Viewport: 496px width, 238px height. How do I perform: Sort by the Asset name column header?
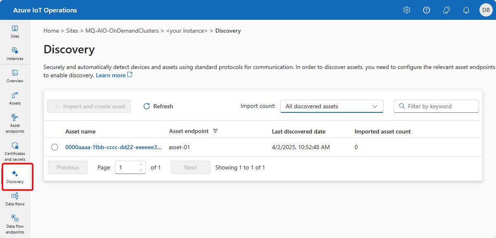pos(81,131)
